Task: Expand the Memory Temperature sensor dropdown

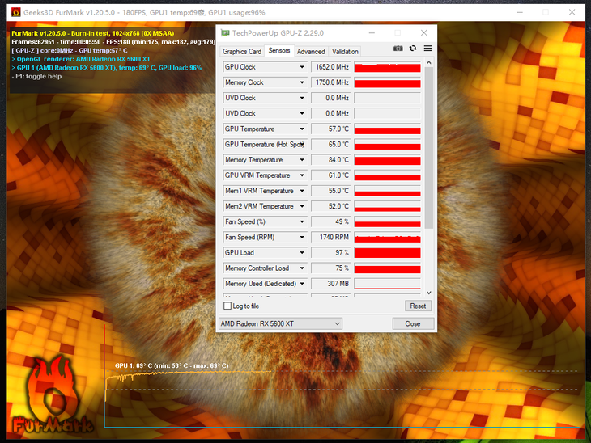Action: (x=303, y=160)
